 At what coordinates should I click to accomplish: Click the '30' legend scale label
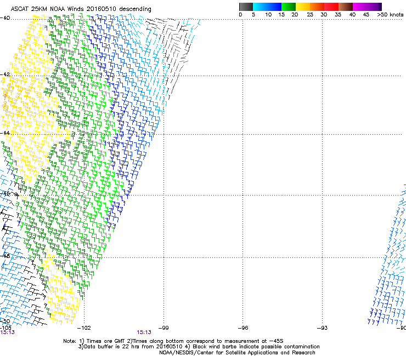pos(324,14)
